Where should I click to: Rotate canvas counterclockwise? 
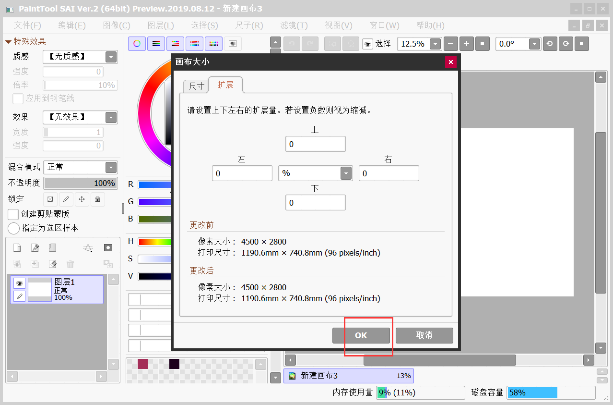550,44
